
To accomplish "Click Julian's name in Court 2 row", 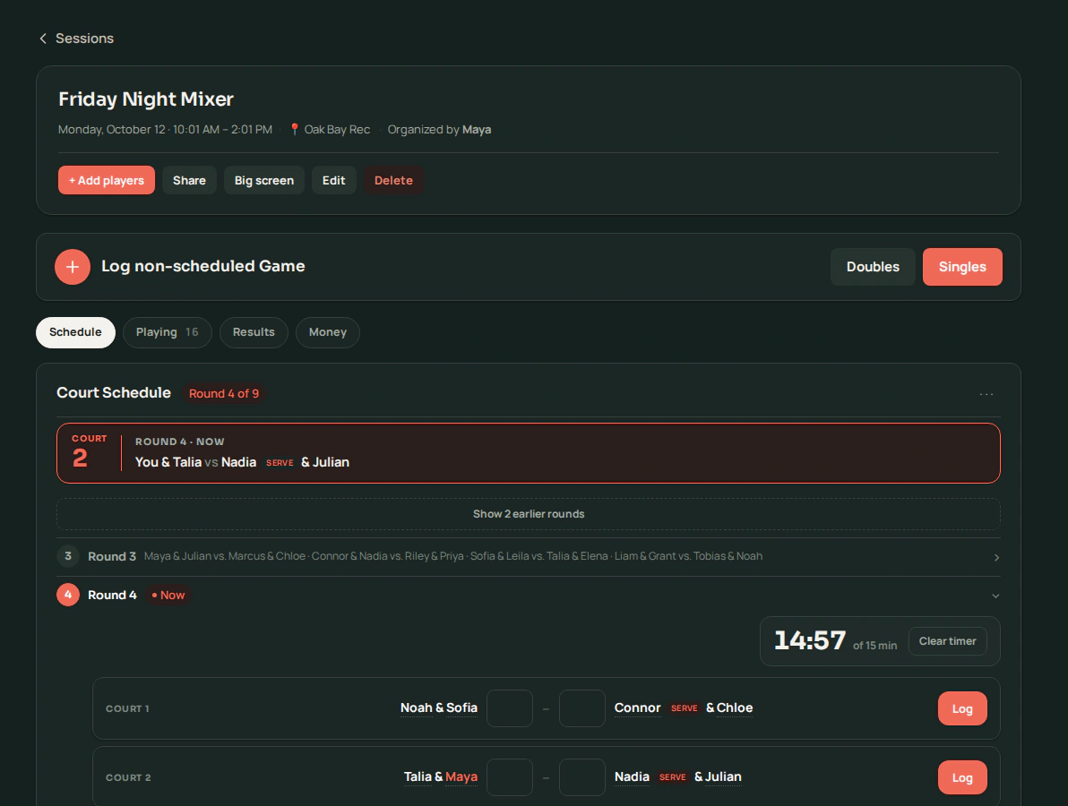I will coord(723,776).
